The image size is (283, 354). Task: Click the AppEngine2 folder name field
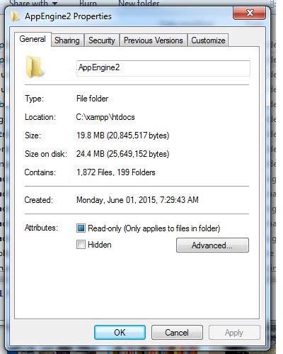coord(163,68)
